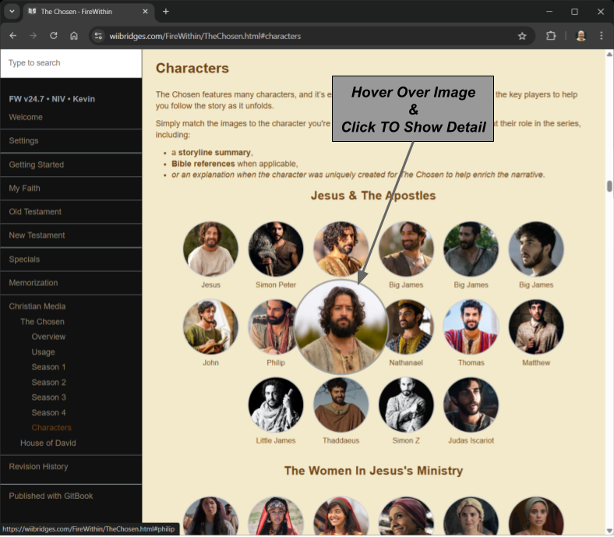614x537 pixels.
Task: Click the enlarged Philip hover portrait
Action: 341,327
